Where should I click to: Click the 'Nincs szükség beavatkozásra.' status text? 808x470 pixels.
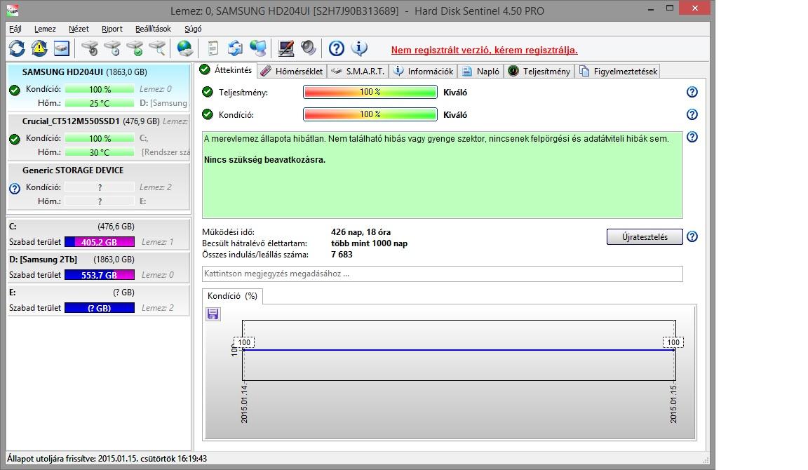(x=264, y=160)
